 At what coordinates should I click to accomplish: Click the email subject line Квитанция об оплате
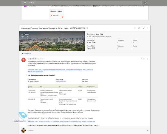55,28
